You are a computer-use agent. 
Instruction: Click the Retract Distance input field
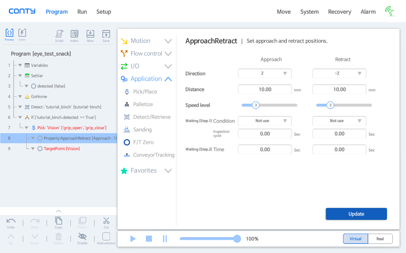(339, 89)
